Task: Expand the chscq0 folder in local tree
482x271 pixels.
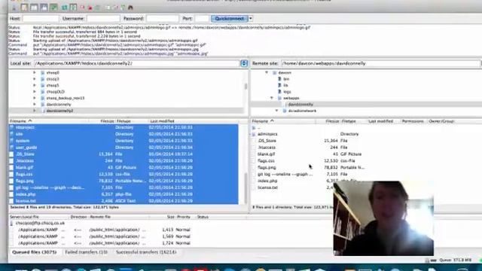Action: [x=35, y=72]
